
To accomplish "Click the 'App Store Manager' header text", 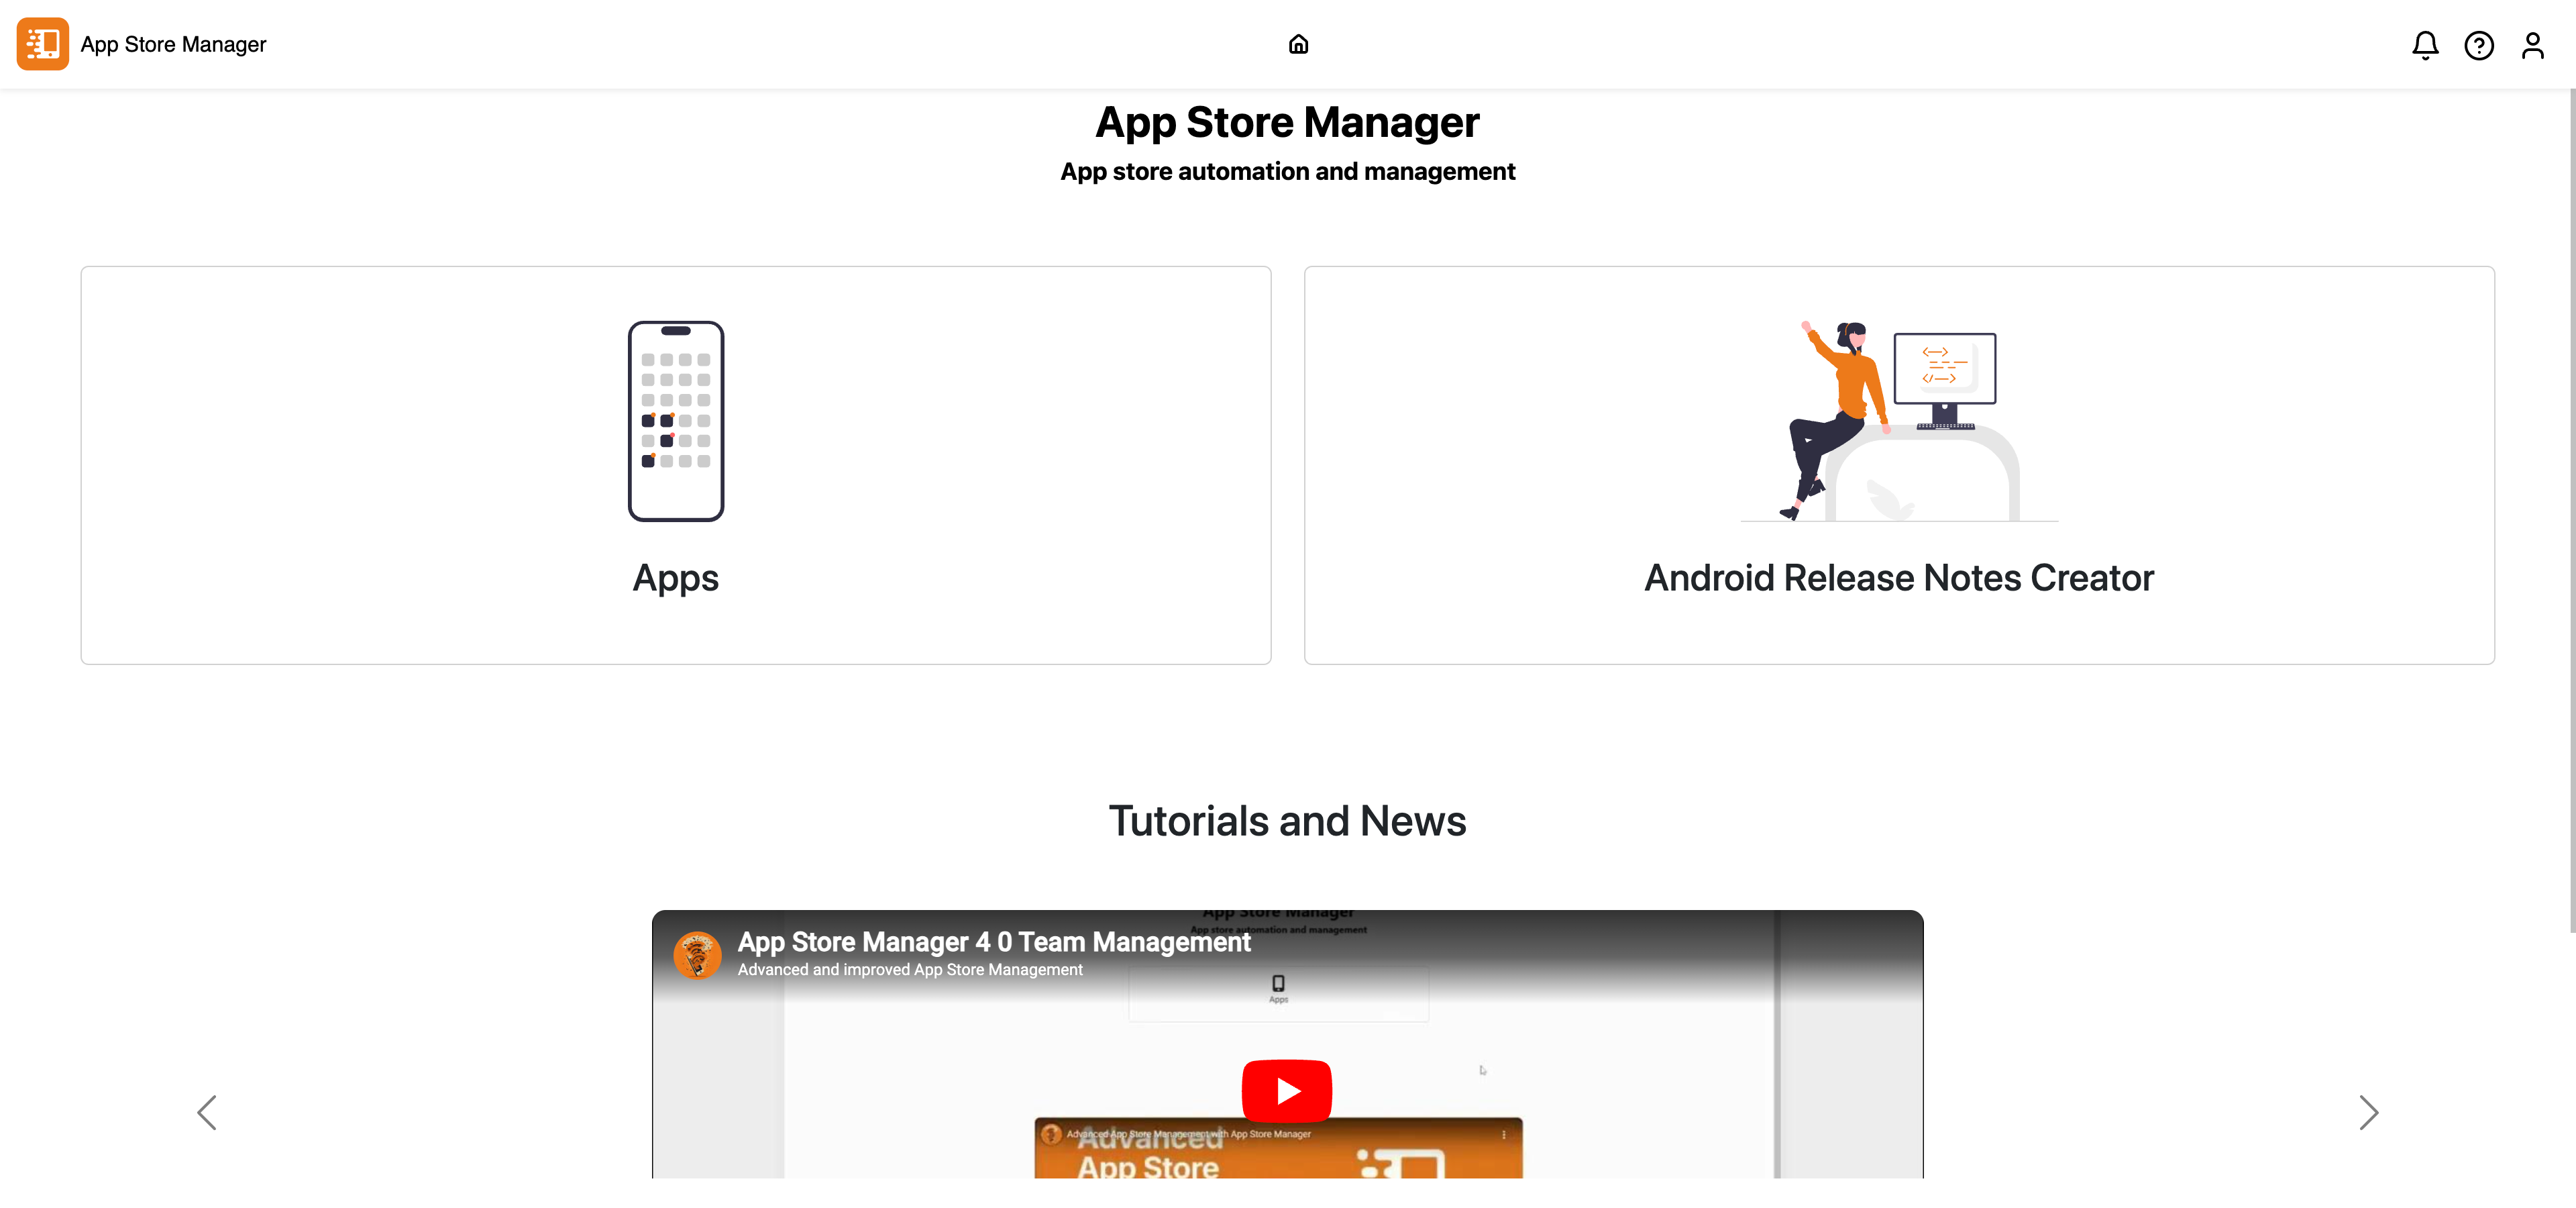I will tap(173, 44).
